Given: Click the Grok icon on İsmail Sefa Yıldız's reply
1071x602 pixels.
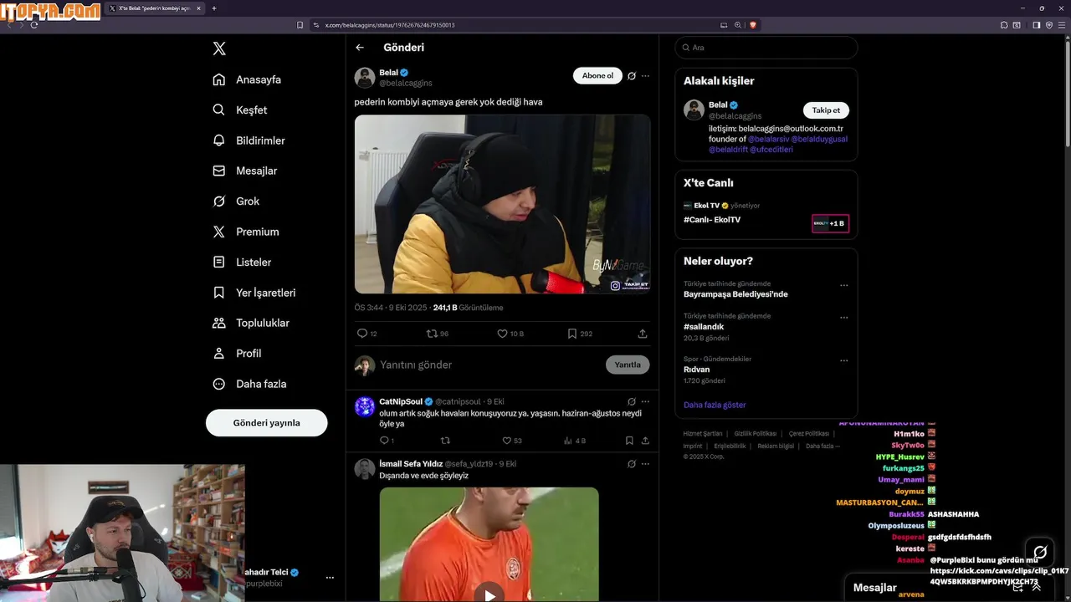Looking at the screenshot, I should point(632,463).
